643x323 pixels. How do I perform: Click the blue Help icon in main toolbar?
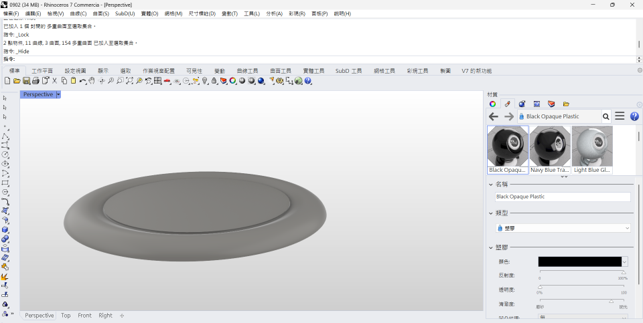coord(308,81)
